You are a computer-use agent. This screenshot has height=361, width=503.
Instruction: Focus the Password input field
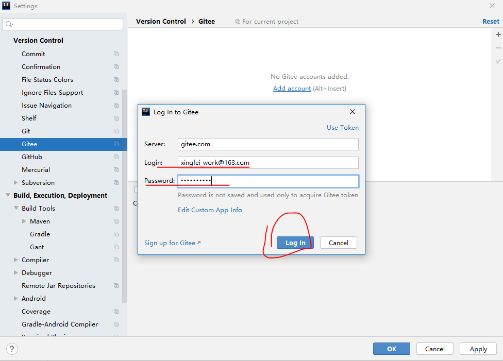pos(268,181)
